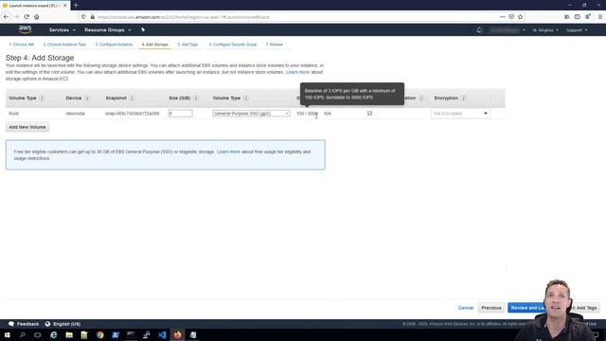Screen dimensions: 606x341
Task: Toggle Delete on Termination checkbox for Root
Action: [x=370, y=114]
